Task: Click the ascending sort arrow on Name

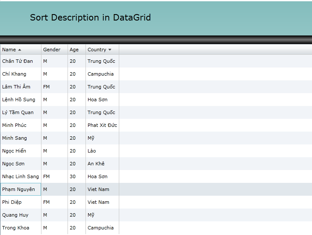Action: 20,50
